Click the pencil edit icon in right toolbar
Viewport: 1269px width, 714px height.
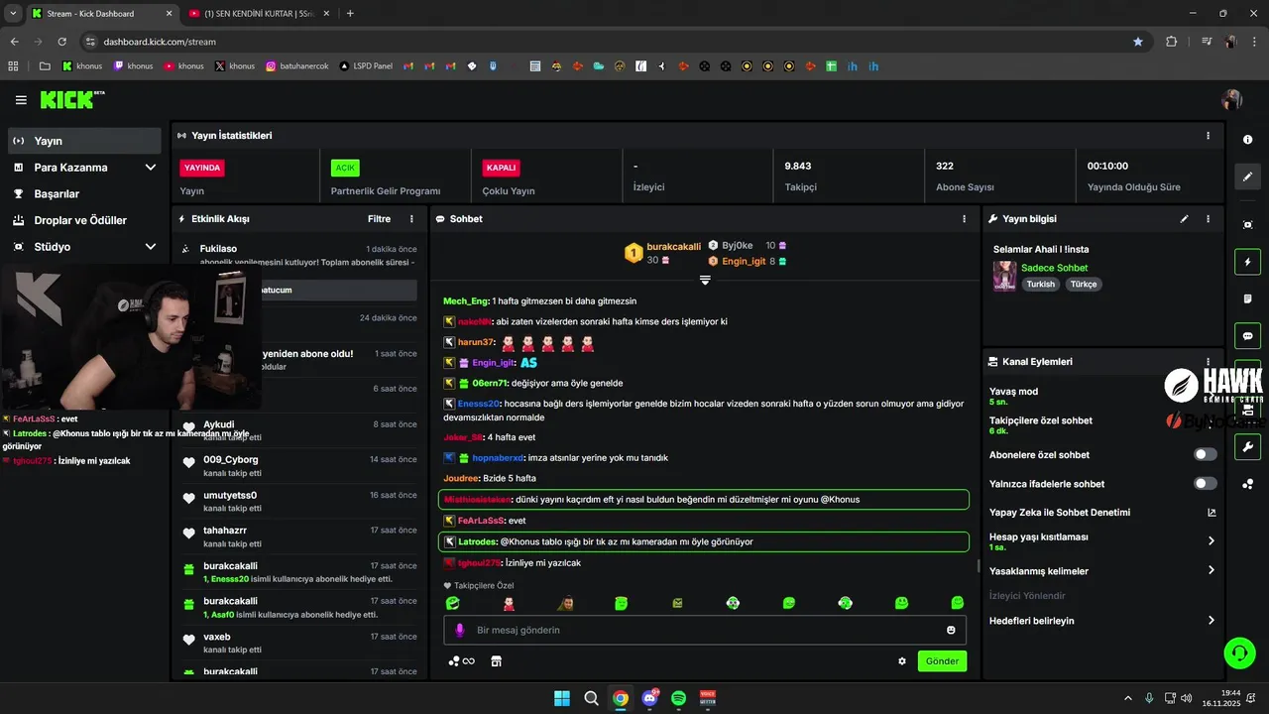(1248, 177)
